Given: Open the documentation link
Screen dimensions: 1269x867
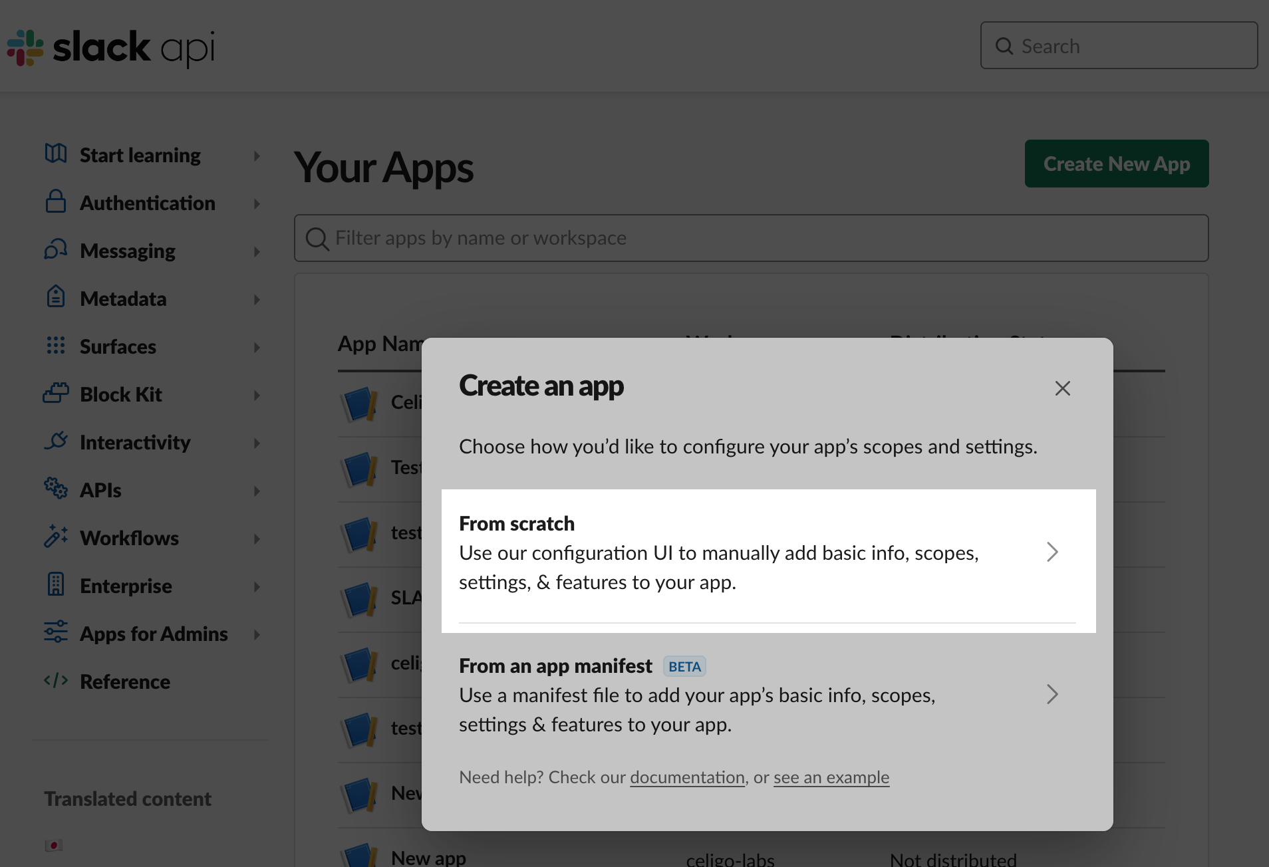Looking at the screenshot, I should pyautogui.click(x=686, y=777).
